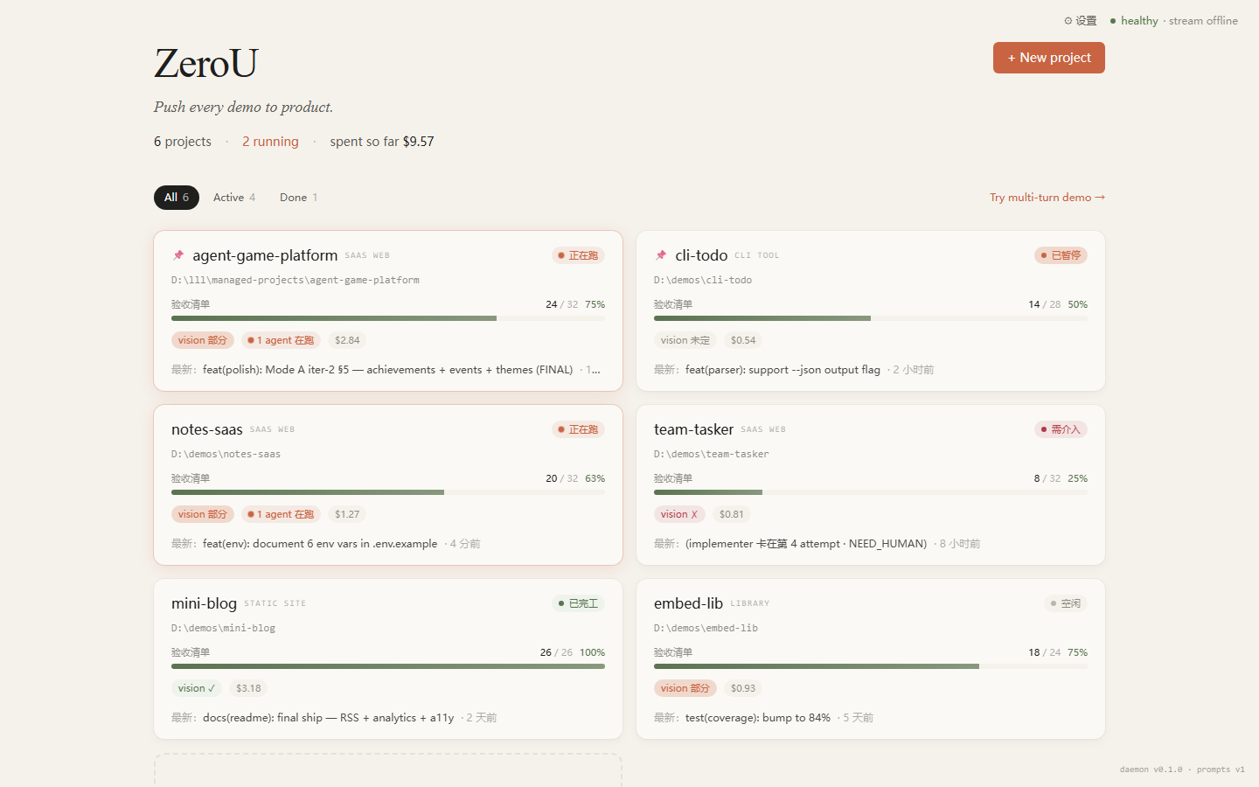Create a project with New project button
Screen dimensions: 1259x787
pyautogui.click(x=1049, y=58)
